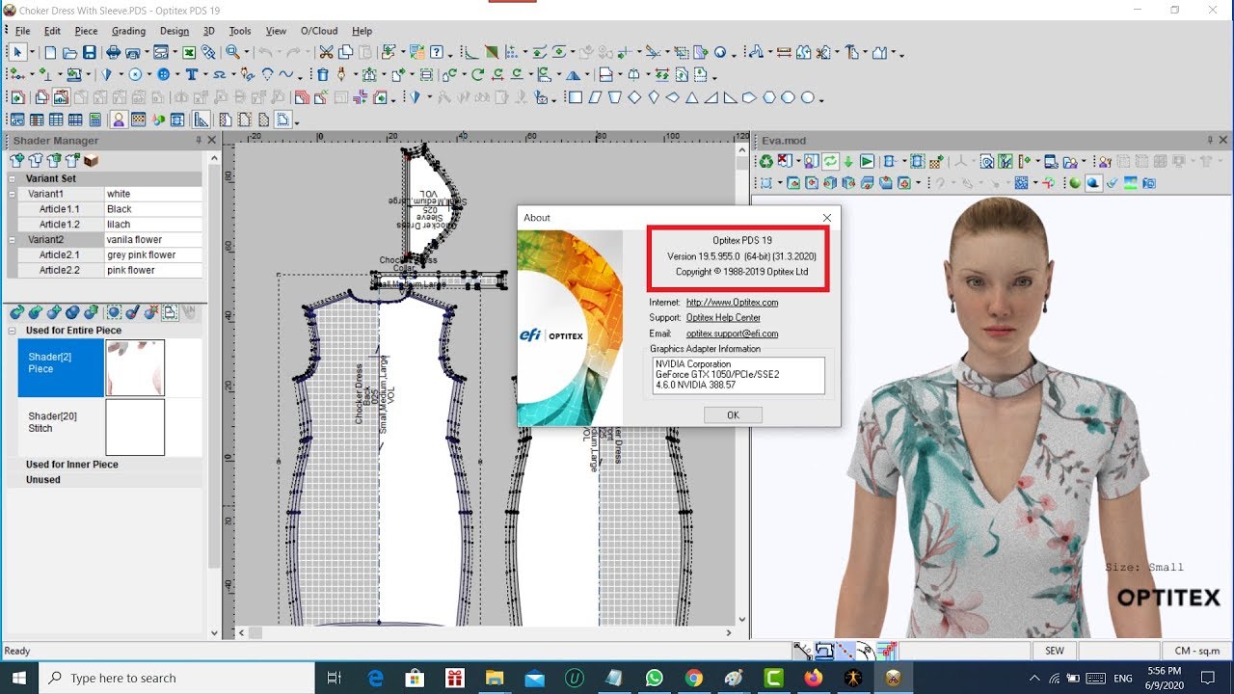Start 3D simulation with the green Play icon
This screenshot has height=694, width=1234.
pyautogui.click(x=867, y=161)
